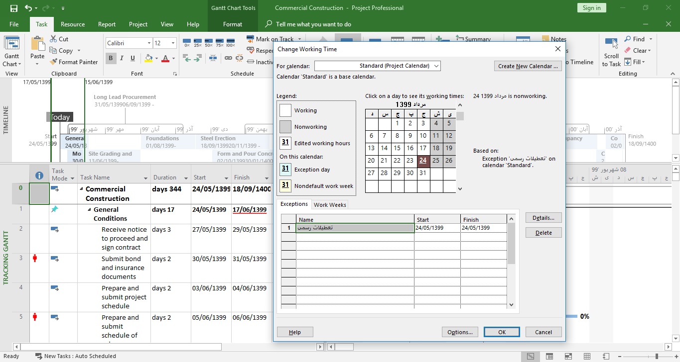Image resolution: width=680 pixels, height=362 pixels.
Task: Toggle Underline formatting button
Action: pos(133,58)
